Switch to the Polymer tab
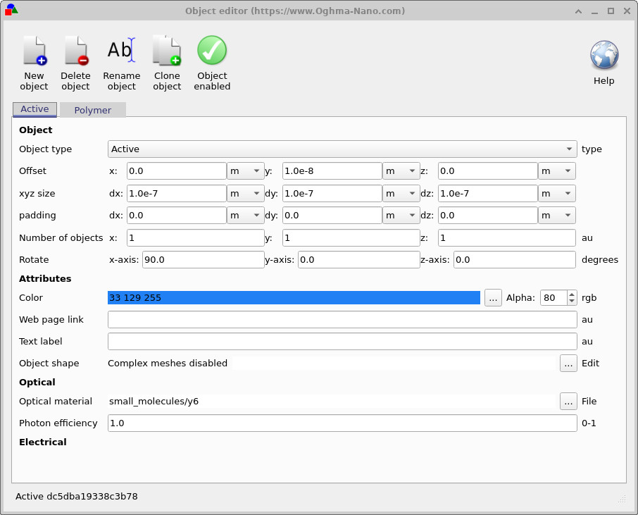This screenshot has height=515, width=638. click(92, 110)
